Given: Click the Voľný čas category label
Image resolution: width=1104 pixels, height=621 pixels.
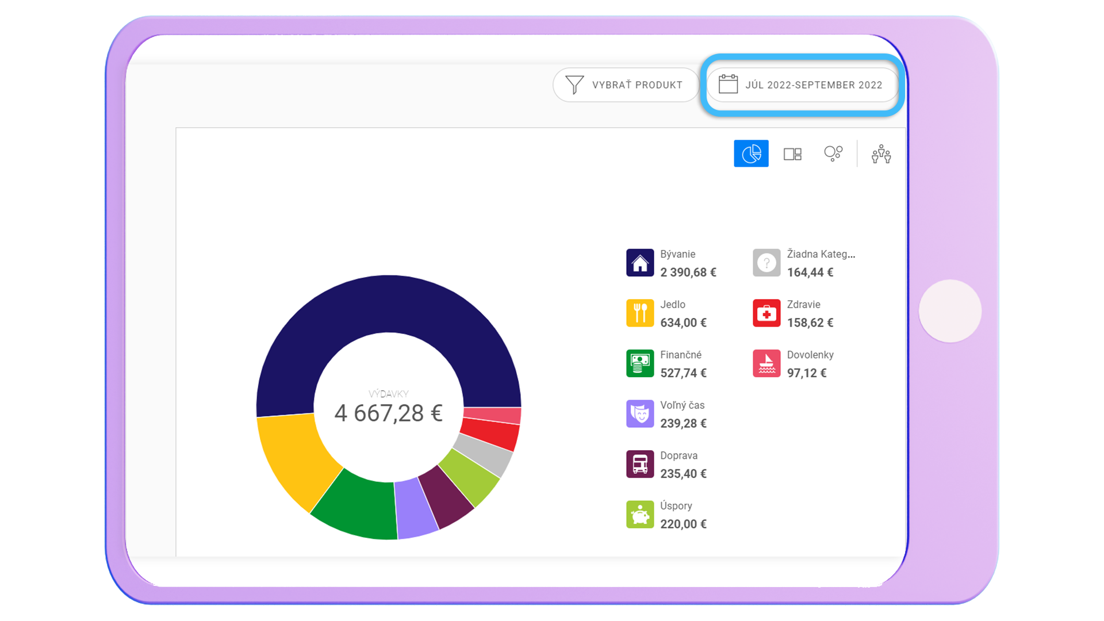Looking at the screenshot, I should (x=683, y=405).
